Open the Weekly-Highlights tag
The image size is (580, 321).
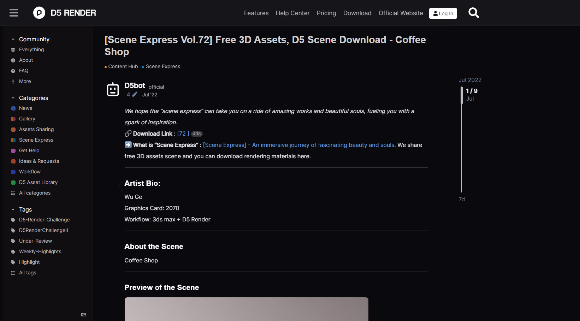point(40,251)
